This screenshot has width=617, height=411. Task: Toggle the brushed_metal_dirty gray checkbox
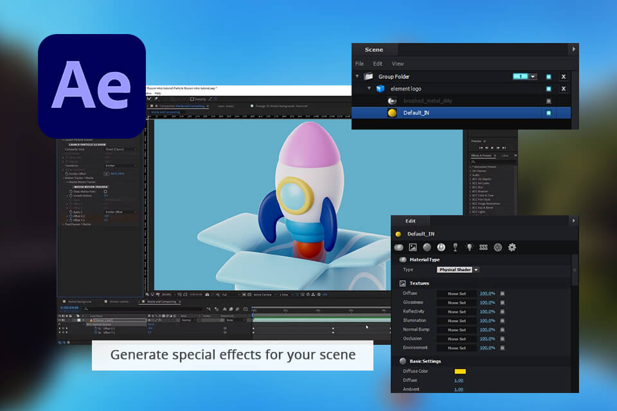(x=548, y=101)
